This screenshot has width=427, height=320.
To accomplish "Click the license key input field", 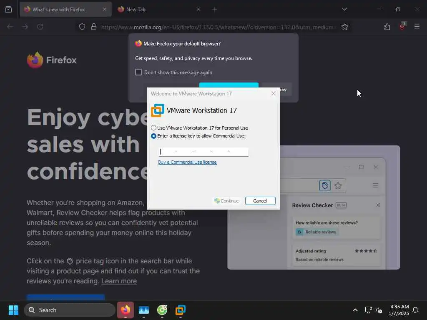I will [x=203, y=152].
